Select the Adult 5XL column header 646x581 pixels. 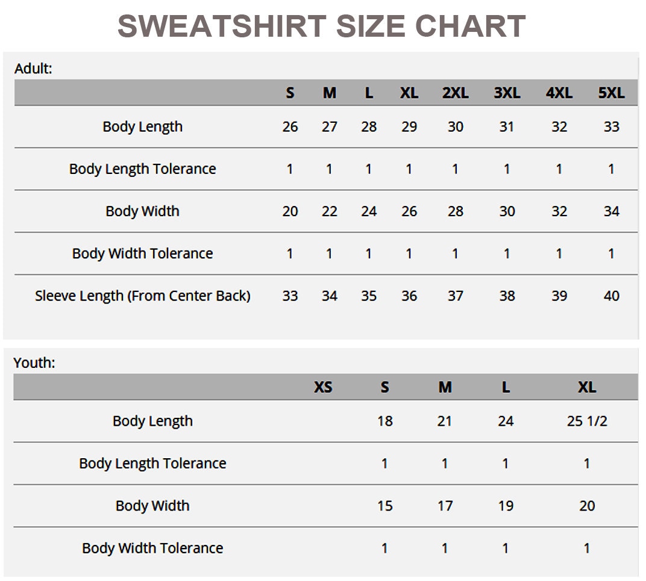tap(611, 93)
